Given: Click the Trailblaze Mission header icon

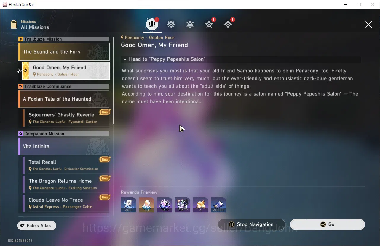Looking at the screenshot, I should coord(21,39).
